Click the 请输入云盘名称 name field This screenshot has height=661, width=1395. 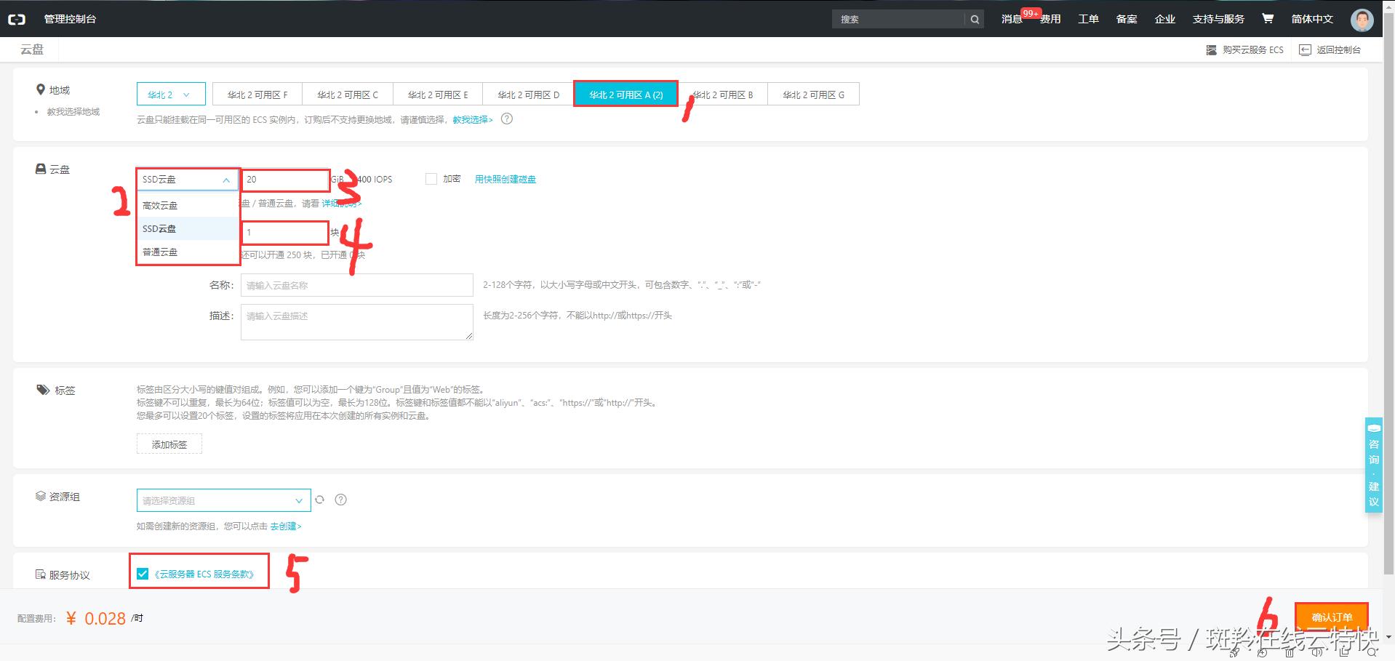tap(357, 285)
